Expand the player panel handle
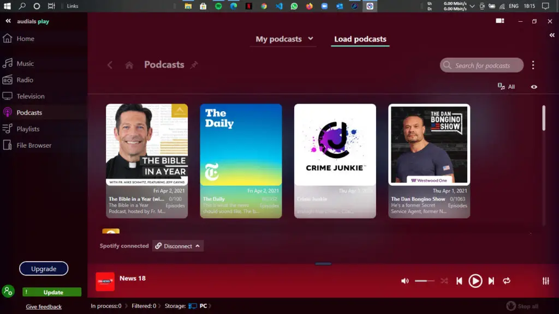The image size is (559, 314). click(323, 264)
